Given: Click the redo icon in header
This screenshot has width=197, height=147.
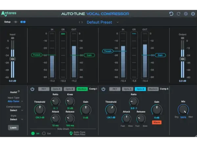Looking at the screenshot, I should [x=179, y=14].
